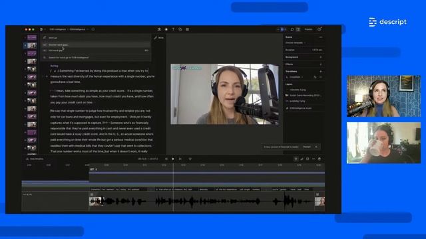Click the host webcam tile with blue wallpaper
Image resolution: width=426 pixels, height=239 pixels.
tap(383, 96)
